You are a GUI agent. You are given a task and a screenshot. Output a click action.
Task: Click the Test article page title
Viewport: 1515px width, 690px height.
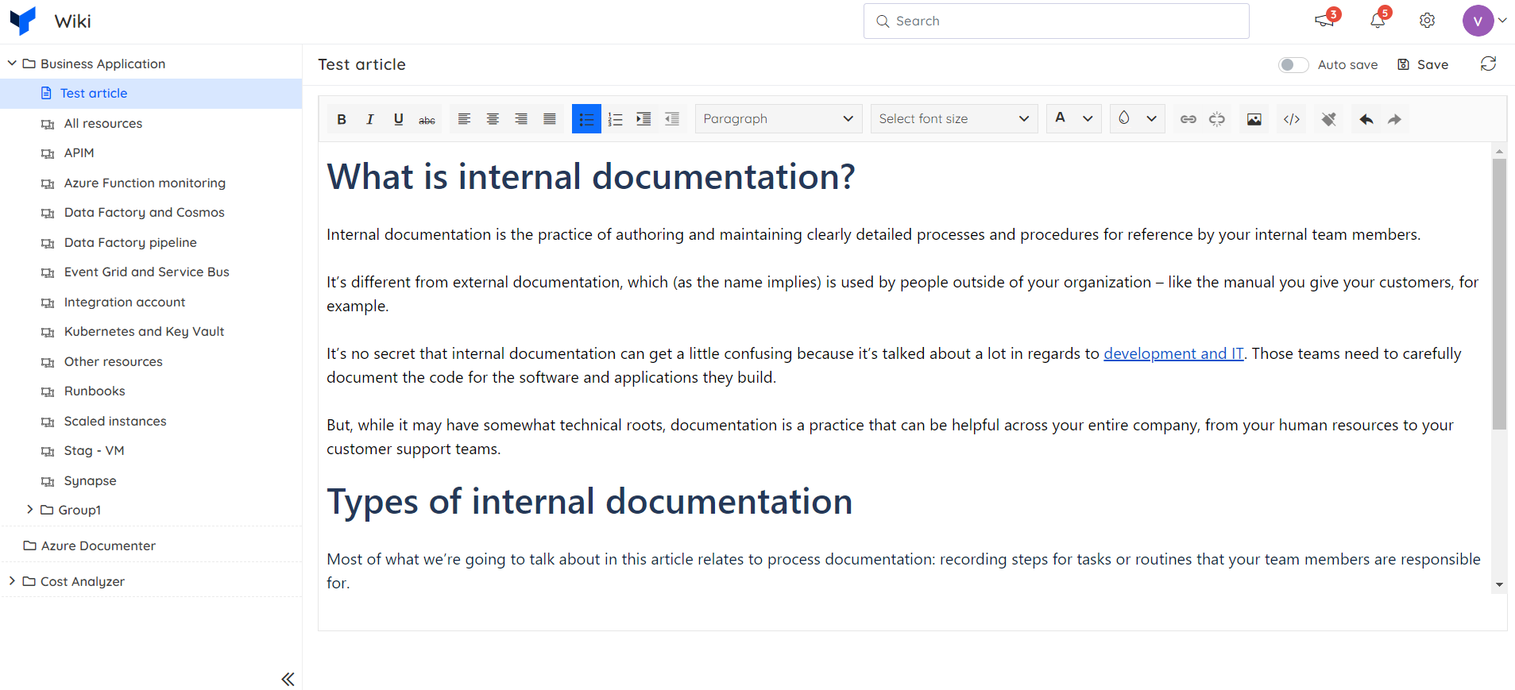[361, 65]
